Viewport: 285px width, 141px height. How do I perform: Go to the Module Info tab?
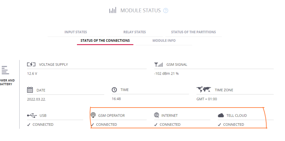pos(164,40)
